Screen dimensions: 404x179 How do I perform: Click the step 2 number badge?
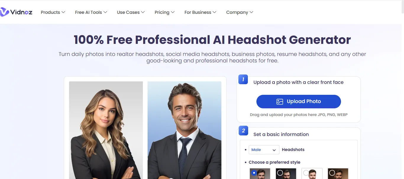(x=243, y=131)
